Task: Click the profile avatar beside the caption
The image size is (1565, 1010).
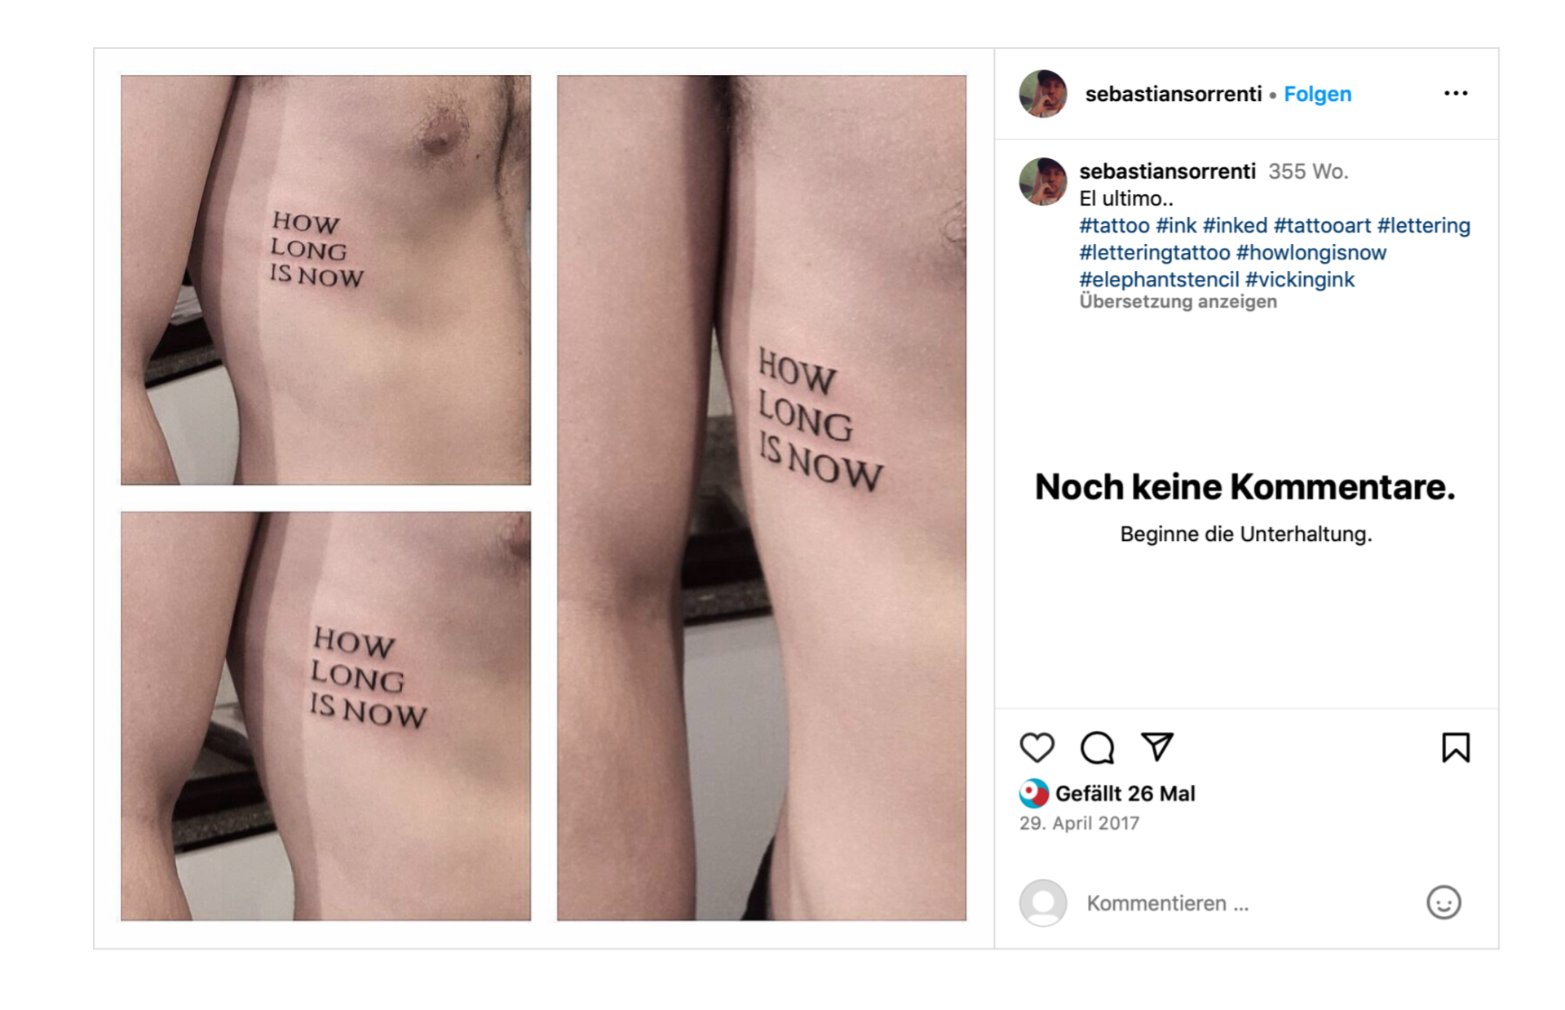Action: (1043, 181)
